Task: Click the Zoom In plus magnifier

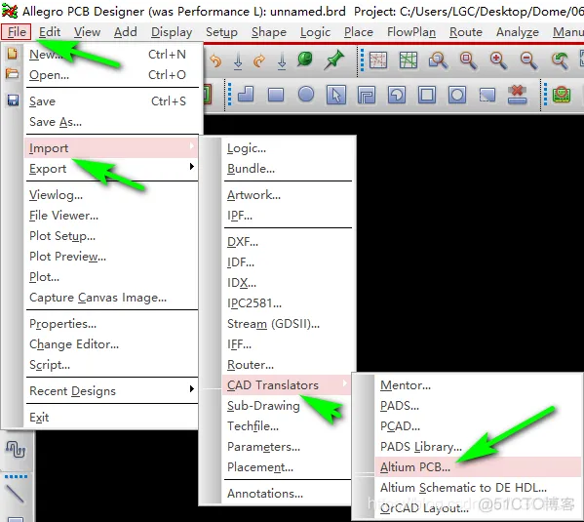Action: (498, 60)
